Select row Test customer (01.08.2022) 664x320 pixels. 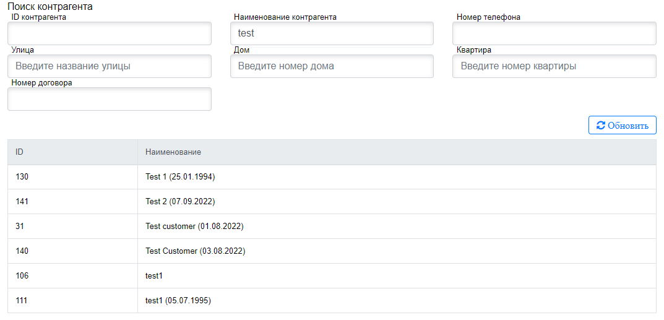point(332,227)
